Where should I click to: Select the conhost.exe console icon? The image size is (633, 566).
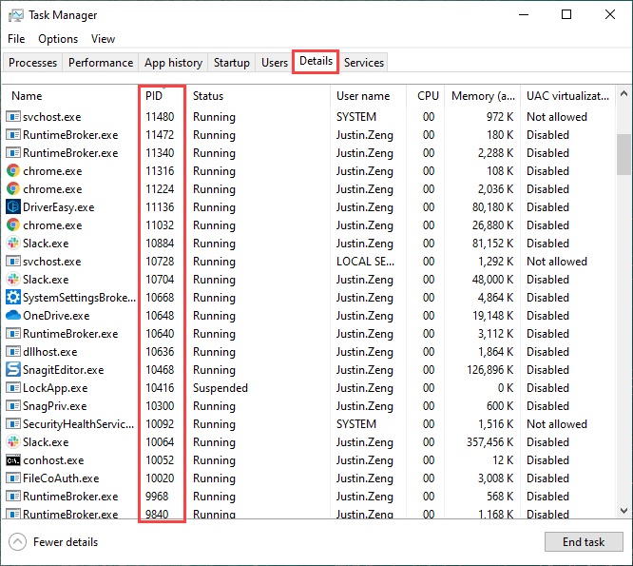point(13,460)
